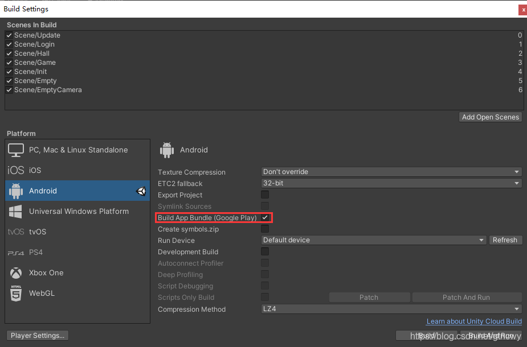
Task: Click the tvOS platform icon
Action: tap(16, 232)
